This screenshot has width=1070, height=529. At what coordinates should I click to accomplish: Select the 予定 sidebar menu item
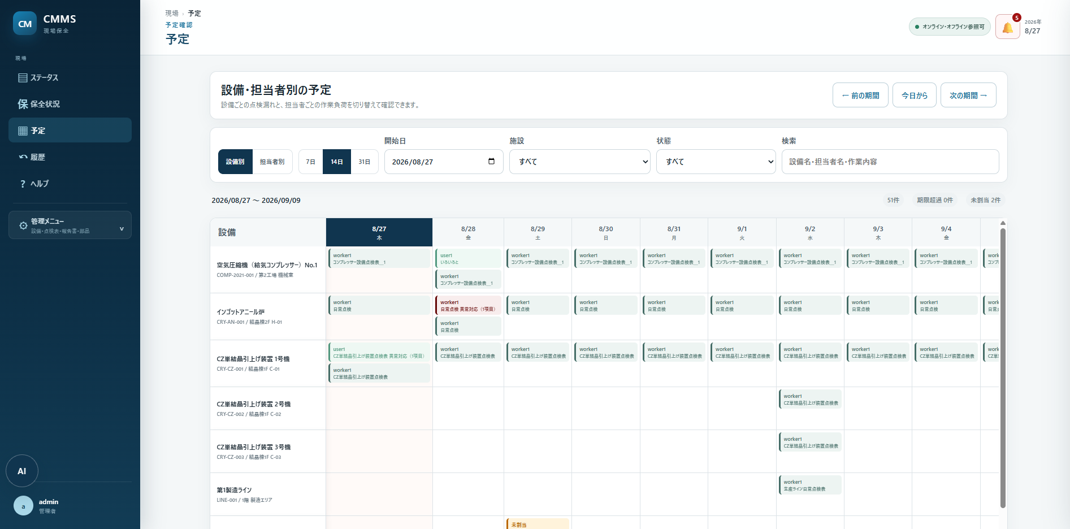(70, 131)
